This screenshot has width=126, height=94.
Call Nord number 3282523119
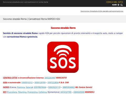coord(54,87)
